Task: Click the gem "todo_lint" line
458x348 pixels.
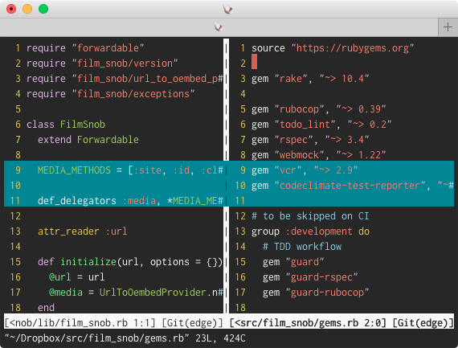Action: point(321,125)
